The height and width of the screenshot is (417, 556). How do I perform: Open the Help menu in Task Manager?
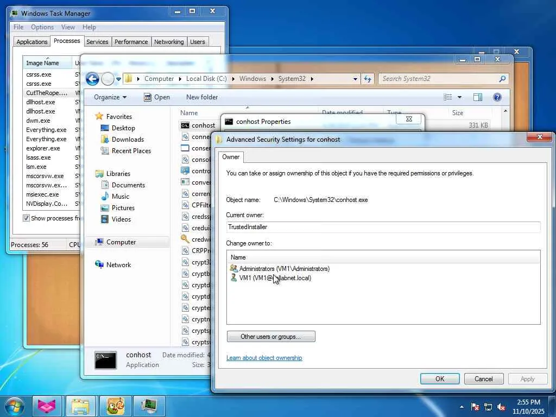point(89,27)
